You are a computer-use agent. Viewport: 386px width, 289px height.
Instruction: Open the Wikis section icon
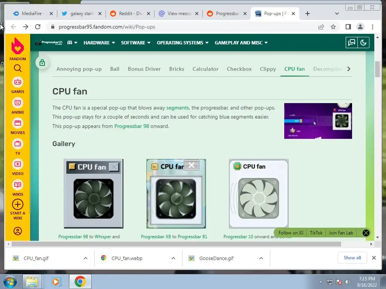click(x=17, y=185)
